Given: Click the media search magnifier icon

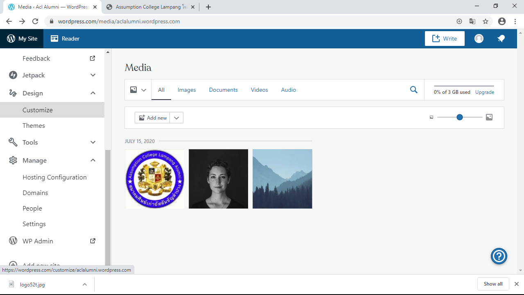Looking at the screenshot, I should 413,90.
